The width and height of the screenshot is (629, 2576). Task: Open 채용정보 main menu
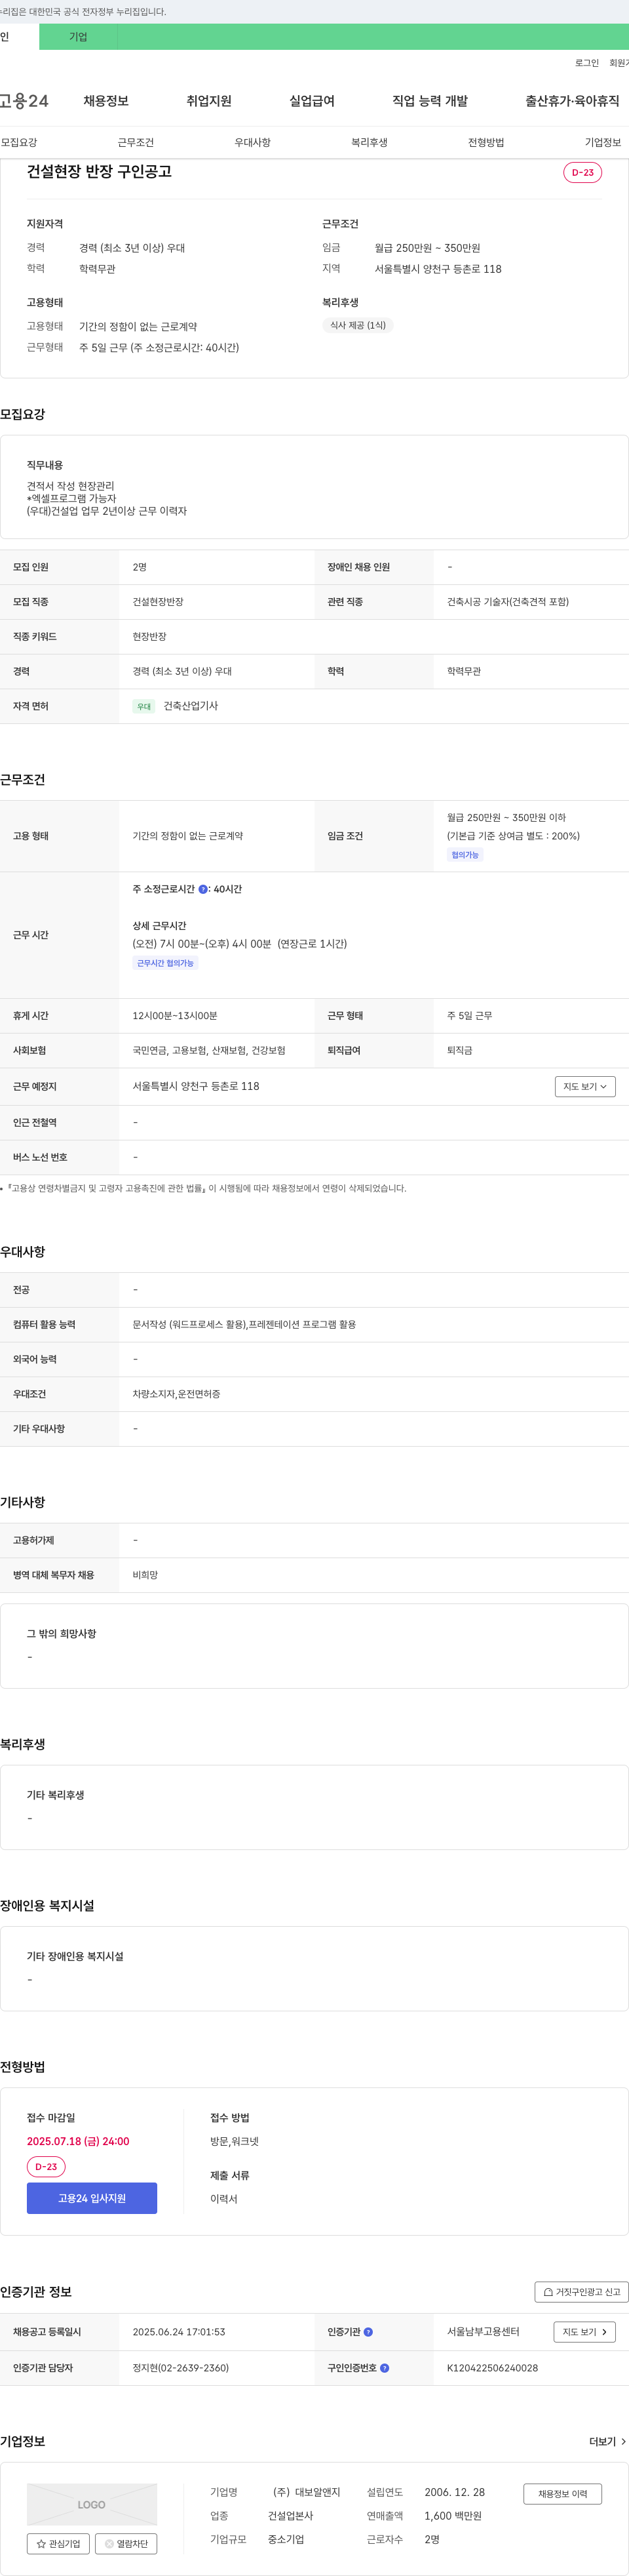[x=106, y=101]
